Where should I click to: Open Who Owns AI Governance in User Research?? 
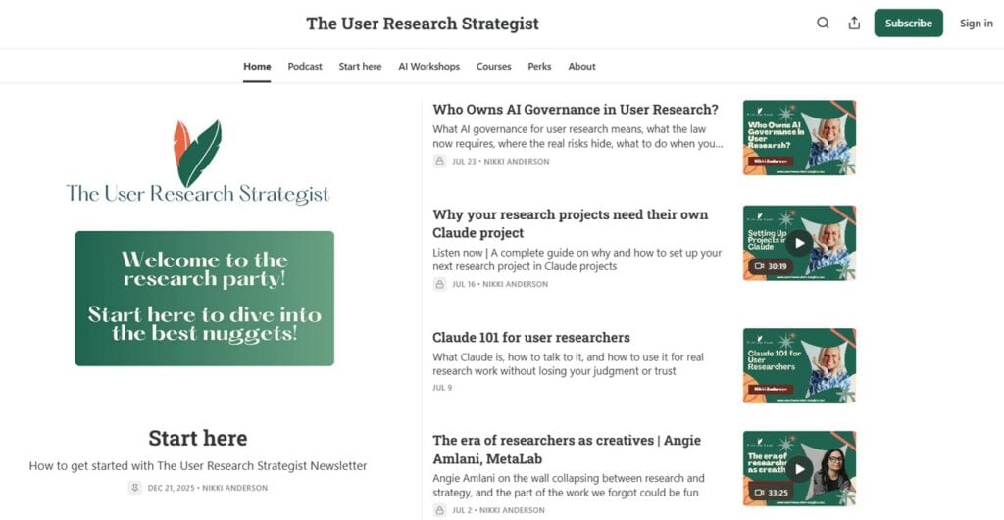pyautogui.click(x=575, y=110)
